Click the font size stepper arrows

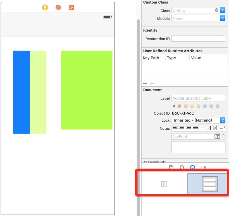coord(223,137)
